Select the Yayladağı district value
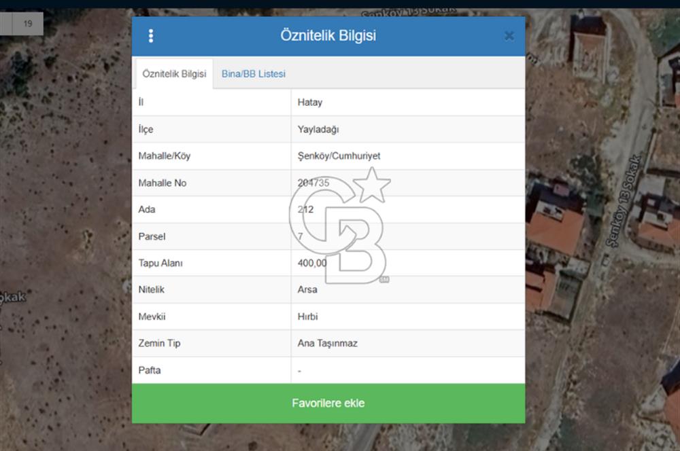The image size is (680, 451). coord(318,129)
